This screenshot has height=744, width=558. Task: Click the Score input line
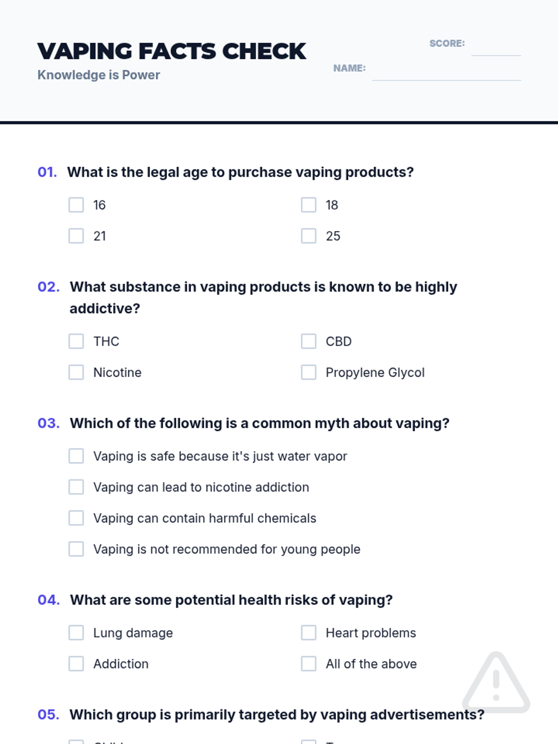(x=496, y=49)
